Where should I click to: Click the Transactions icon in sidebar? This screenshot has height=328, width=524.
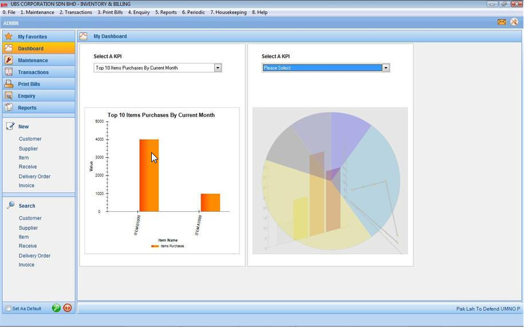(x=9, y=72)
